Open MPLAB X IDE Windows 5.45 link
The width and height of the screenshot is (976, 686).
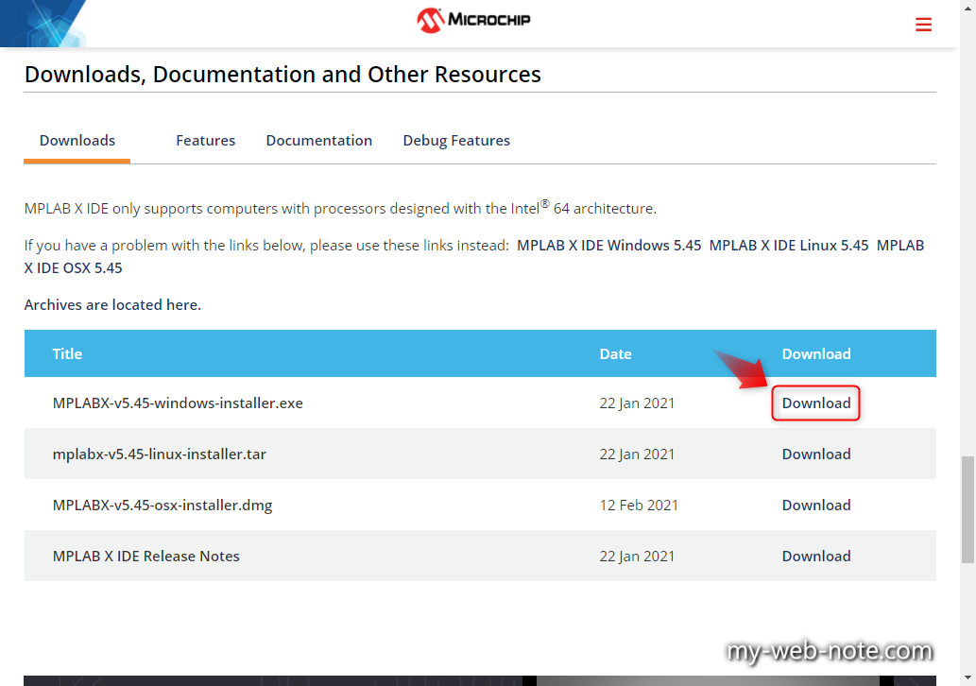pyautogui.click(x=608, y=245)
